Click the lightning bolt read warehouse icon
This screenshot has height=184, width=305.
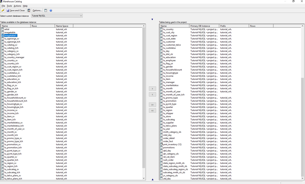(3, 11)
